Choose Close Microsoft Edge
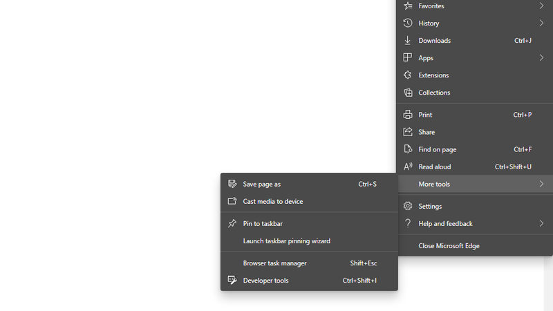 tap(474, 245)
